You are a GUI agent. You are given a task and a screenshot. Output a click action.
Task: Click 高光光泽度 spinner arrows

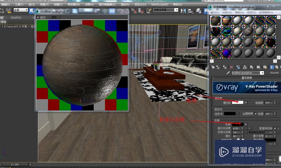click(x=242, y=128)
